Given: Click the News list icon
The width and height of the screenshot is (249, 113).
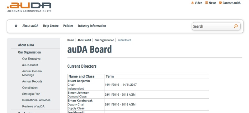Looking at the screenshot, I should [206, 3].
